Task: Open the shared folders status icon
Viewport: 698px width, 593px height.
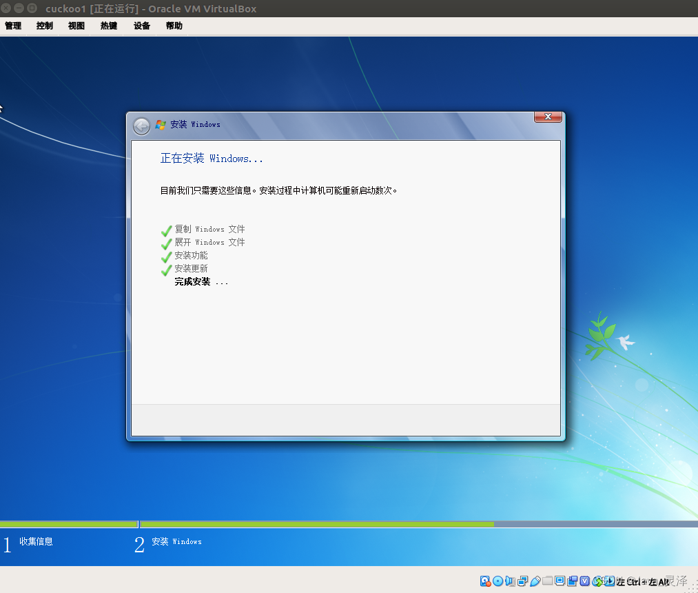Action: 546,581
